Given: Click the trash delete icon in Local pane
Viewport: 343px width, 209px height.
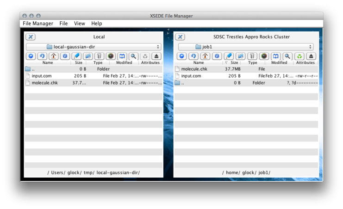Looking at the screenshot, I should (99, 56).
